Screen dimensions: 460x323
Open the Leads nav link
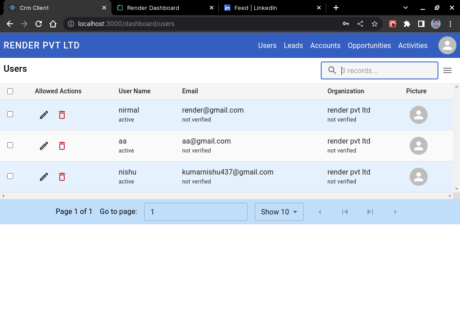click(293, 45)
